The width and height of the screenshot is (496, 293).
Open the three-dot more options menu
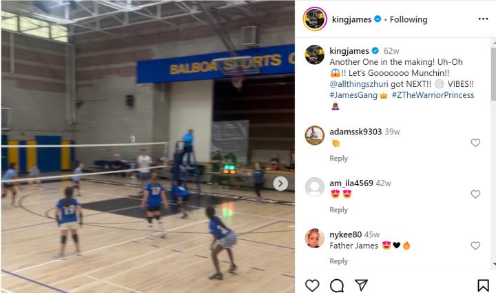pyautogui.click(x=483, y=19)
